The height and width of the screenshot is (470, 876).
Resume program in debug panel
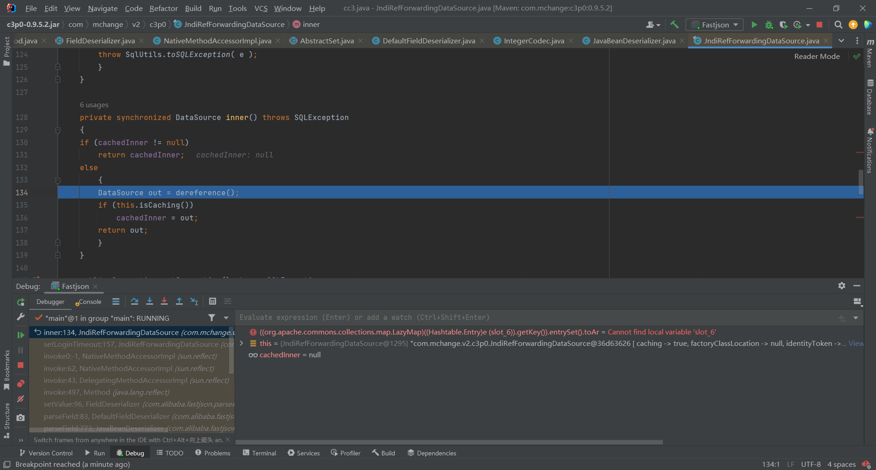21,335
